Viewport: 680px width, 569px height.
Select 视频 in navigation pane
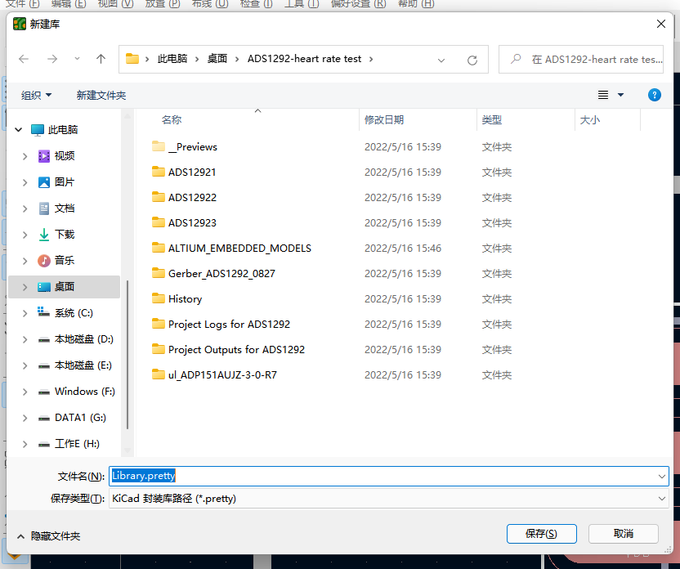pyautogui.click(x=65, y=156)
